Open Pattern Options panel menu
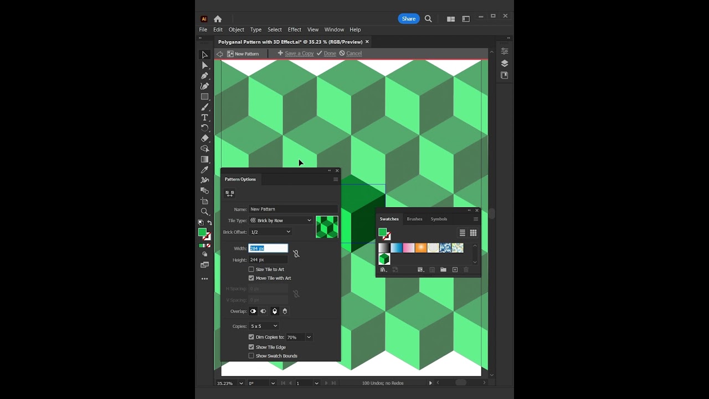709x399 pixels. click(x=335, y=180)
